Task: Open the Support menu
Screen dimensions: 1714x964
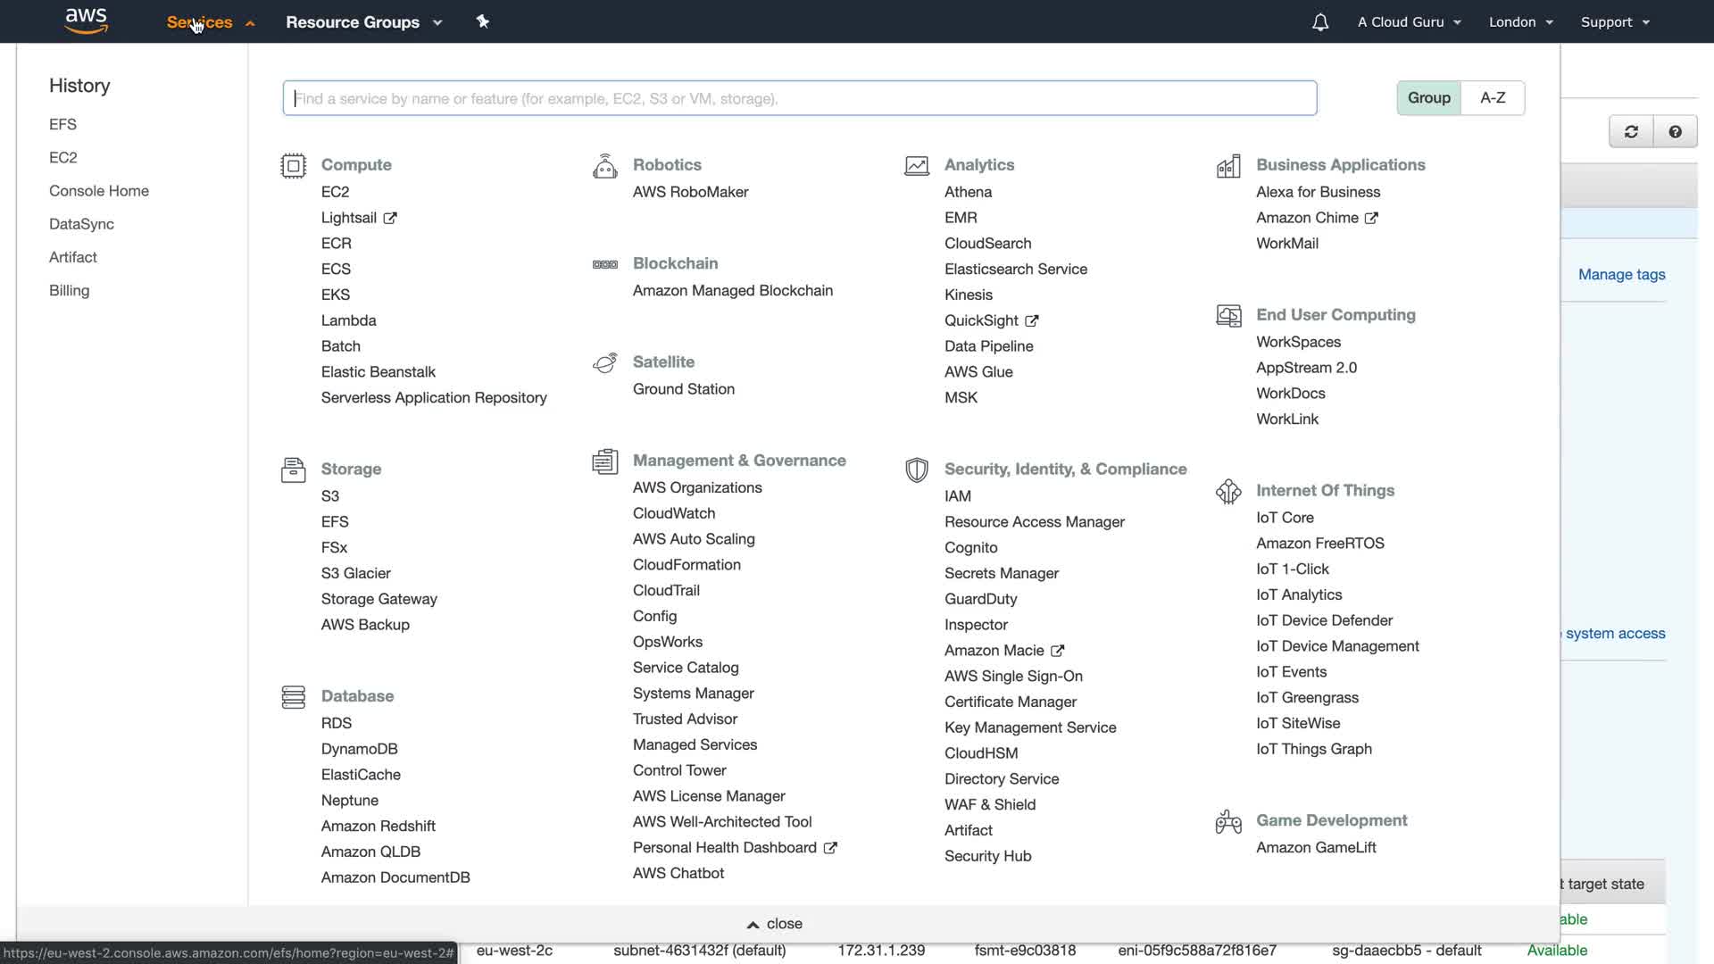Action: 1614,22
